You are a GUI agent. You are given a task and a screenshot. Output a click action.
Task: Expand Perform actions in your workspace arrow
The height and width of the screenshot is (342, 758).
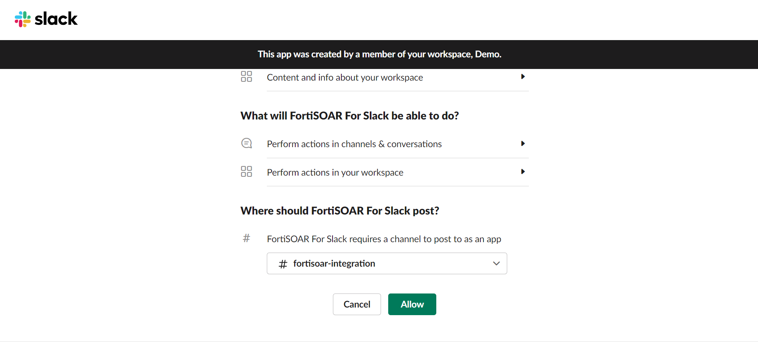pos(522,172)
